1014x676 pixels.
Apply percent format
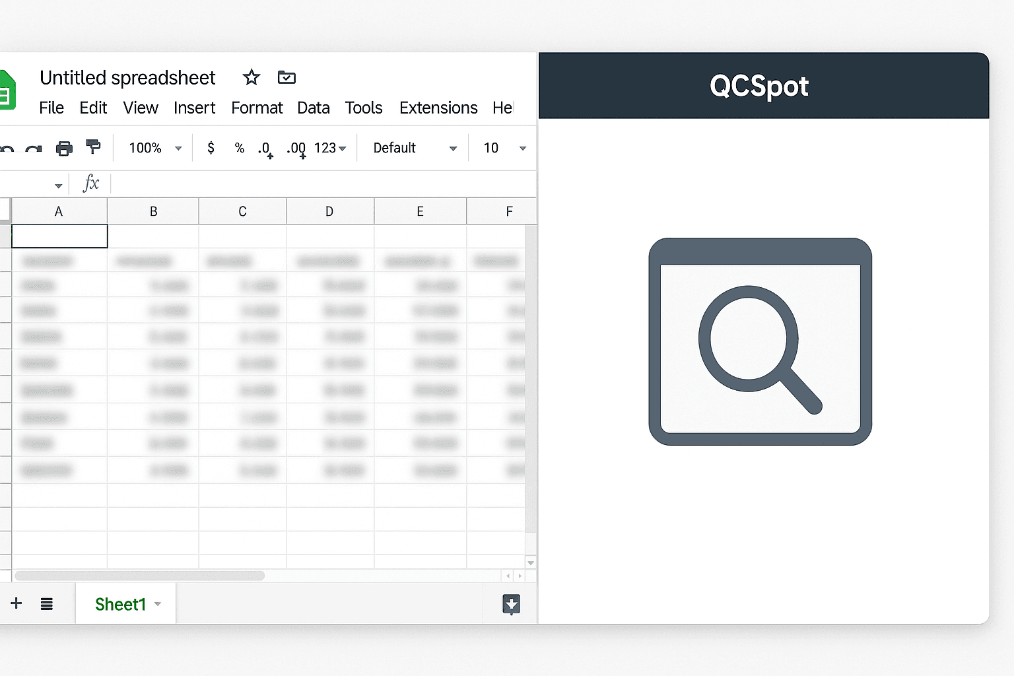tap(240, 148)
